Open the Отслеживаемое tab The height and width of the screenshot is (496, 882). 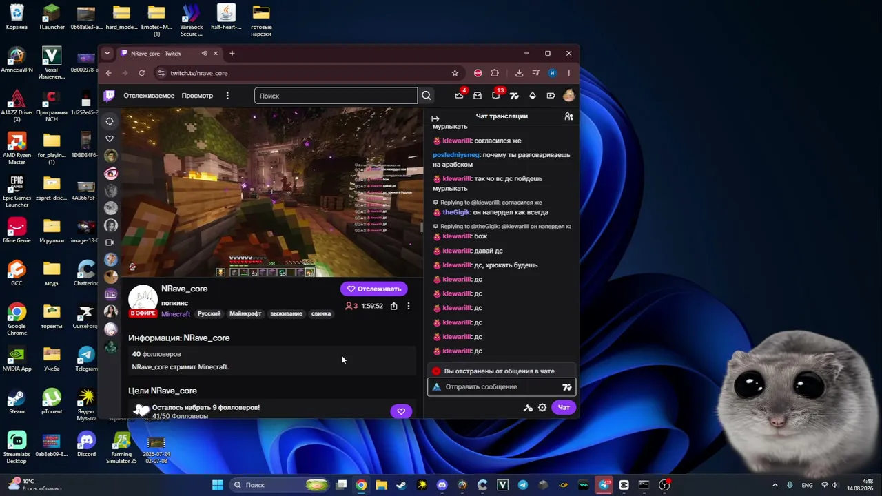click(x=149, y=96)
